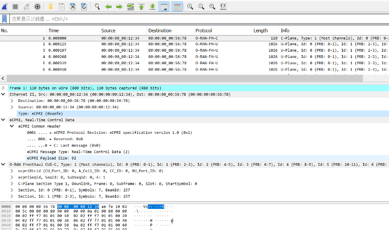Viewport: 389px width, 230px height.
Task: Select packet 1 with protocol O-RAN-FH-C
Action: coord(194,38)
